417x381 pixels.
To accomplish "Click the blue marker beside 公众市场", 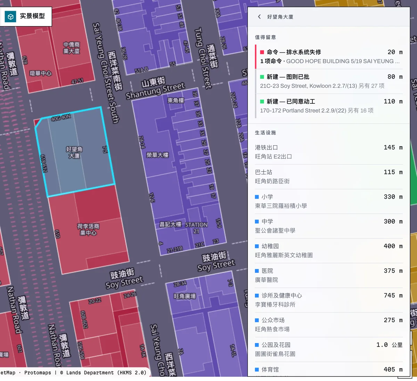I will 257,320.
